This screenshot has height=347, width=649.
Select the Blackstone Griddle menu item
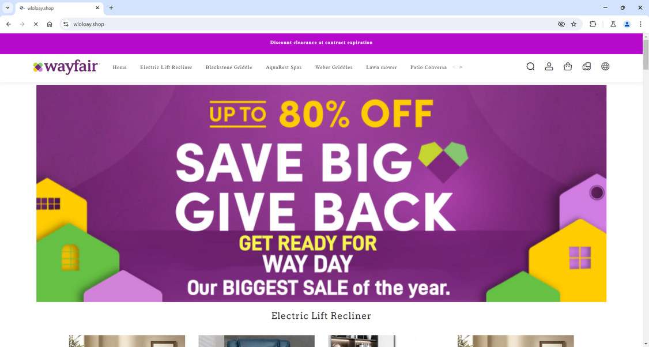(x=229, y=67)
